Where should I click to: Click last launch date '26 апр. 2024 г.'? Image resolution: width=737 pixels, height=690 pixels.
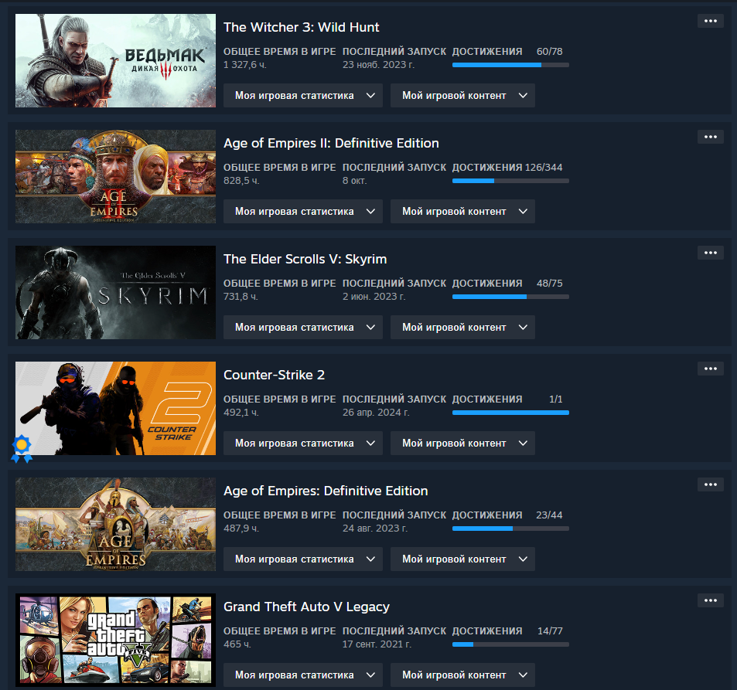[376, 413]
